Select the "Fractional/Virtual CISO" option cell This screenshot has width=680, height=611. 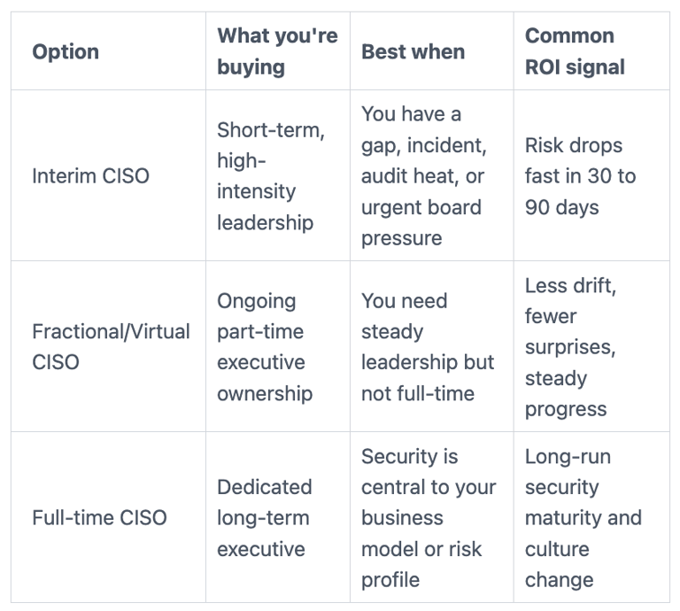point(111,346)
